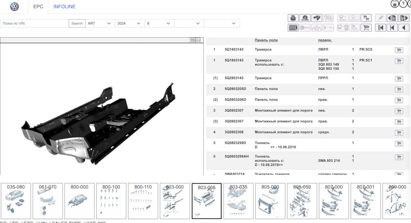Click the previous page document arrow icon

point(392,18)
